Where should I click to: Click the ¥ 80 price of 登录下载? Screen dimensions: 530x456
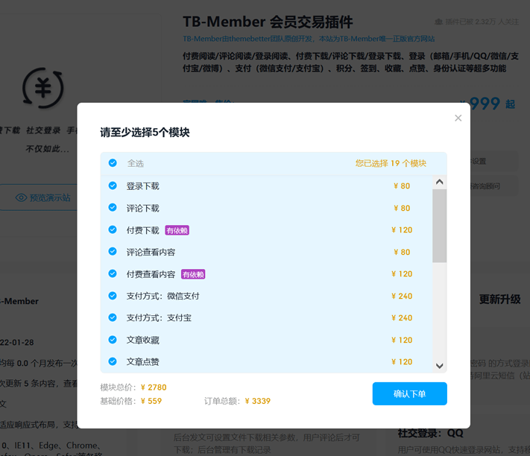coord(402,186)
